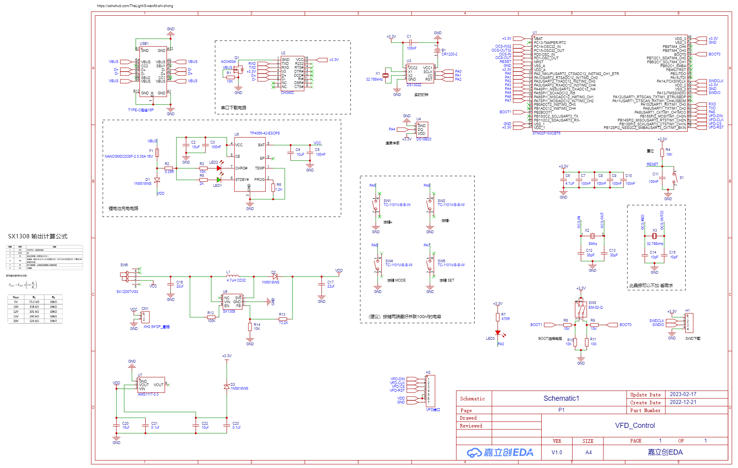Click the red LED2 symbol

pyautogui.click(x=219, y=168)
